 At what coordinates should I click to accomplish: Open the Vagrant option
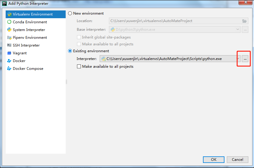pos(36,53)
